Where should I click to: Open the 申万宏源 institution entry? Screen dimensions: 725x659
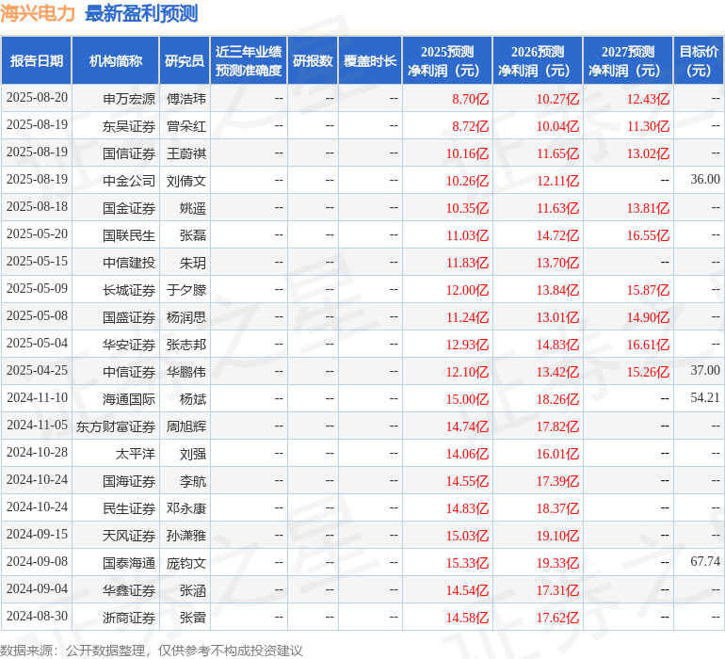pos(129,98)
